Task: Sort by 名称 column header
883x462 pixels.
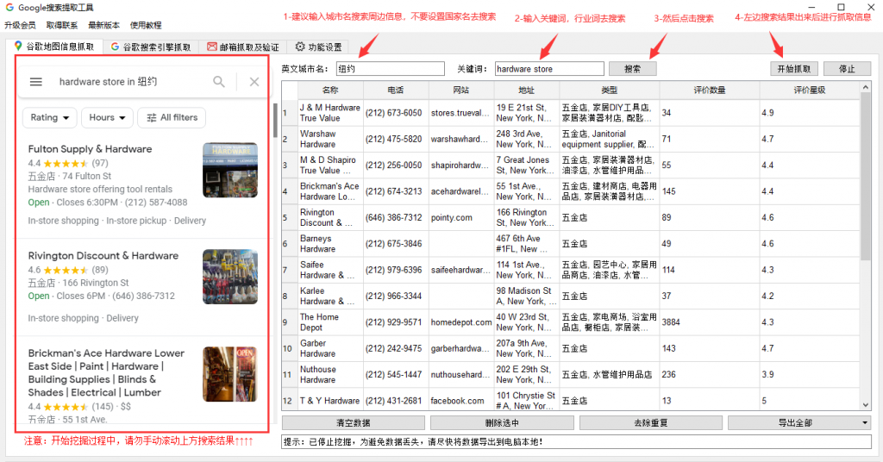Action: click(x=330, y=90)
